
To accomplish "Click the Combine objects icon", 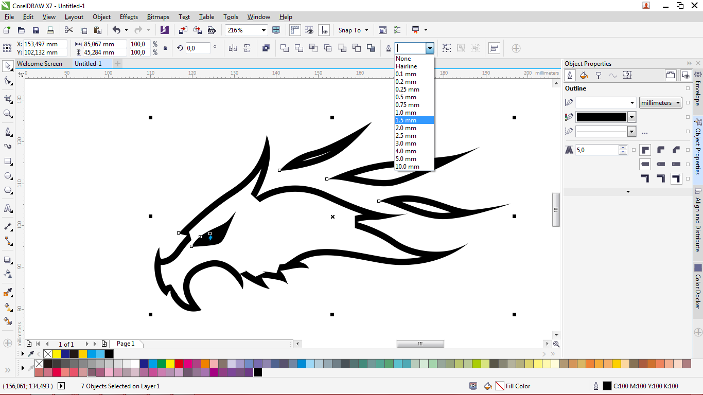I will 266,48.
